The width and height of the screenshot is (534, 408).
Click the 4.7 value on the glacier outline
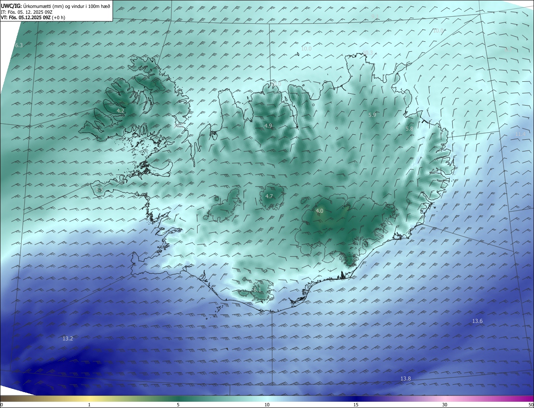click(269, 196)
